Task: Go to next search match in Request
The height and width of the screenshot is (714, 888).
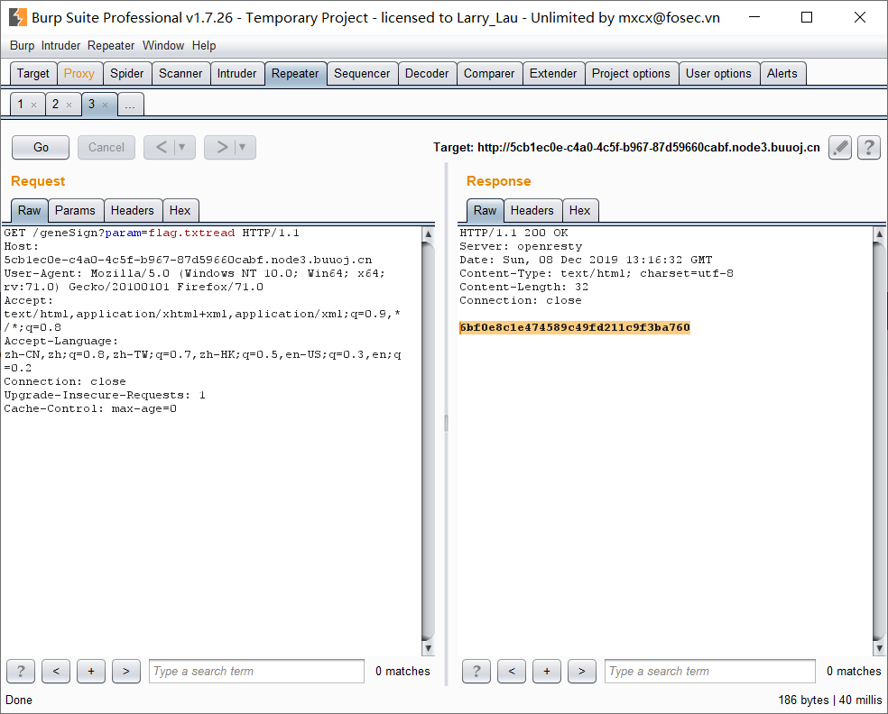Action: point(125,671)
